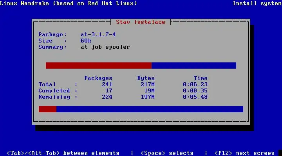
Task: Click the 'Bytes' column header
Action: 146,78
